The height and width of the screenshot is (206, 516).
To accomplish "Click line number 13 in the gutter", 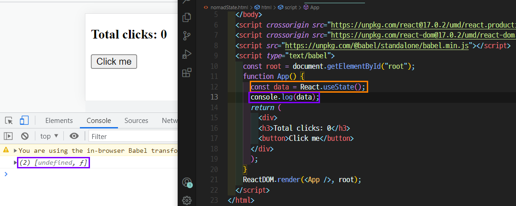I will coord(214,97).
